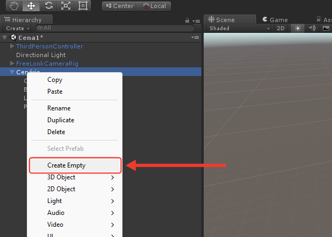Toggle 2D view mode

tap(280, 28)
